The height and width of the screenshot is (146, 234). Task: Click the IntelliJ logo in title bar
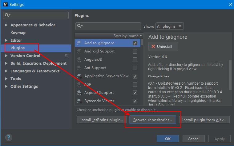click(5, 4)
